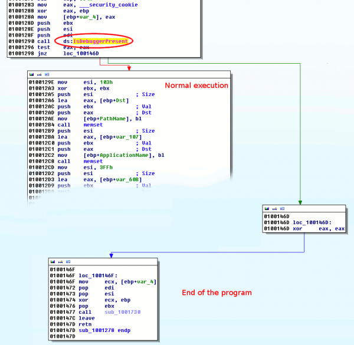Click the leftmost header icon of the loc_100146F block

53,261
